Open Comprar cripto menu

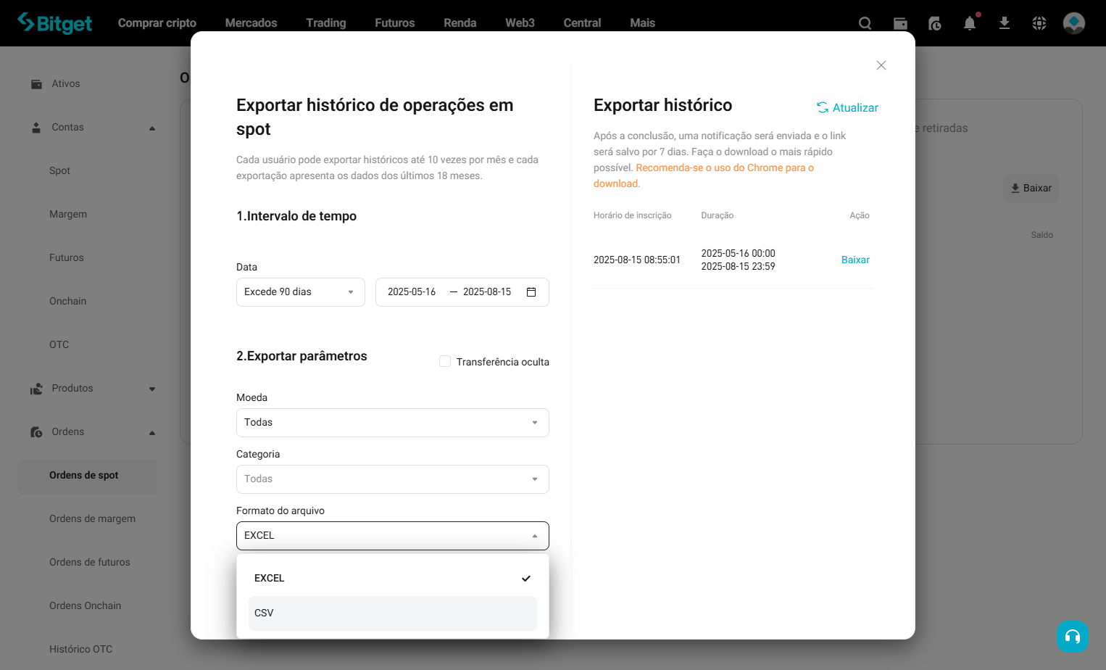(157, 23)
